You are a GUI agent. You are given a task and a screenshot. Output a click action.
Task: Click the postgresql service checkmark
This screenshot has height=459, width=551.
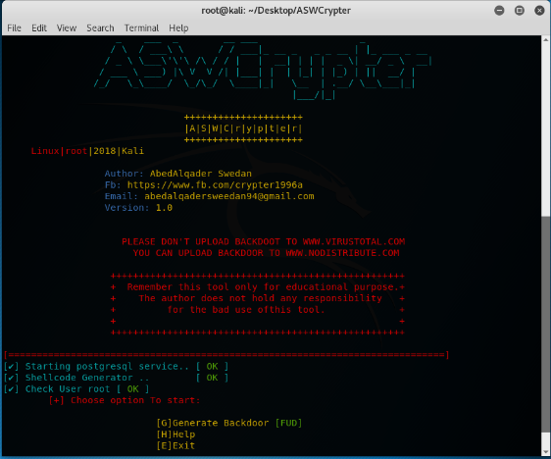pos(11,367)
